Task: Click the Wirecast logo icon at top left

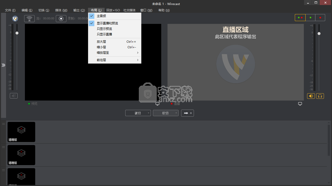Action: click(15, 19)
